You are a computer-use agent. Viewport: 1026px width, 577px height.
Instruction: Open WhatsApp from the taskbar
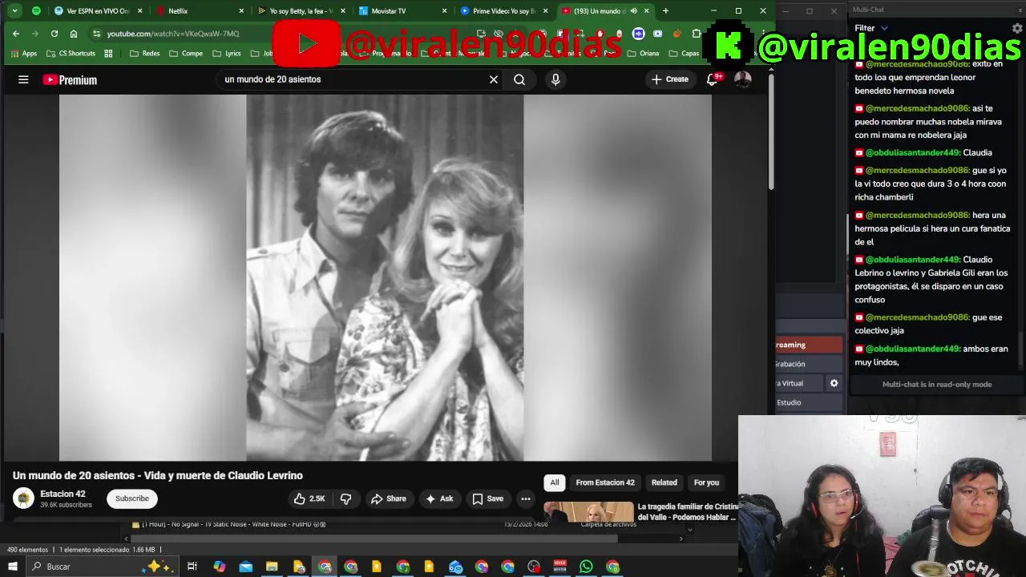click(x=586, y=567)
